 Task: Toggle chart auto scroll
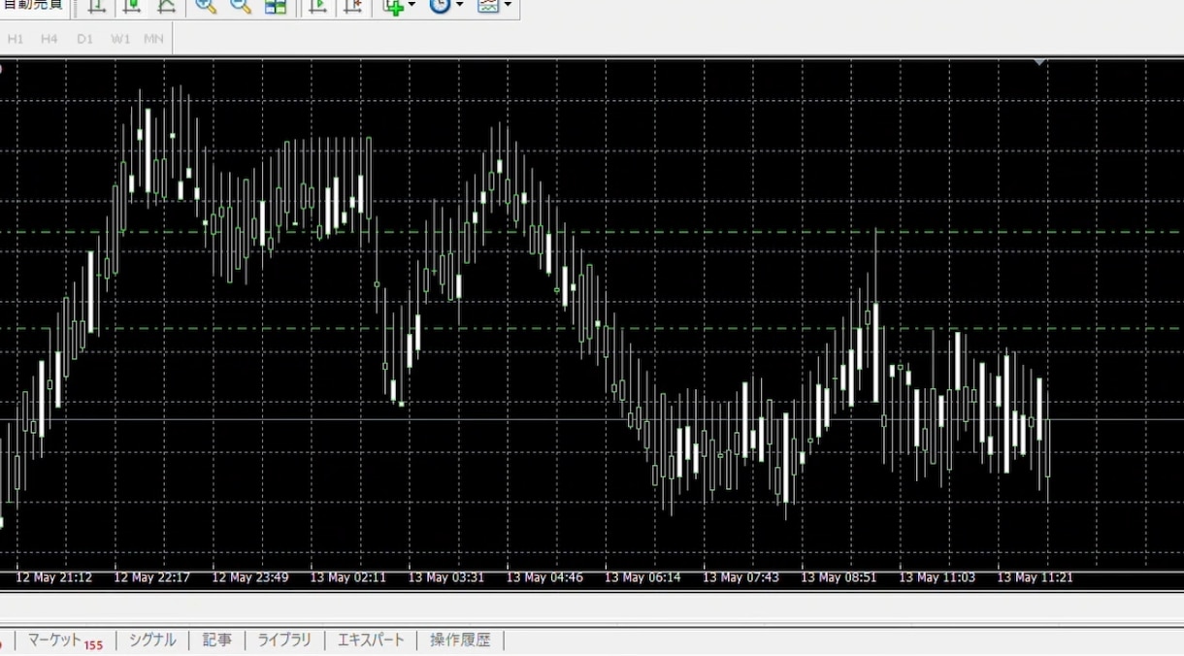pos(317,6)
